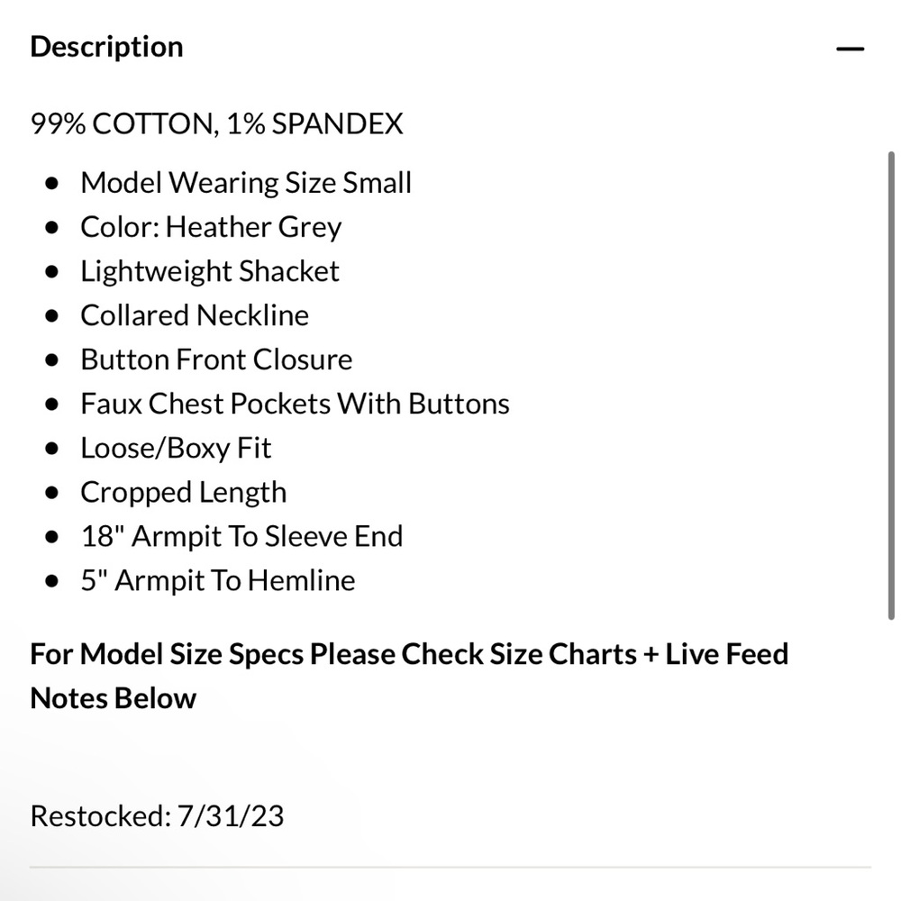Select the "Collared Neckline" bullet text

pyautogui.click(x=194, y=315)
